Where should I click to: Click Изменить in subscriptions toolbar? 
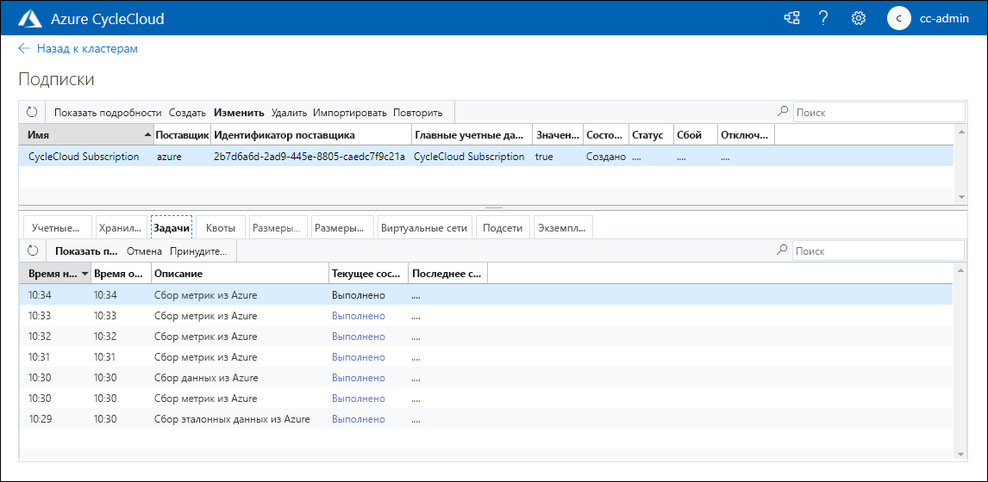[239, 113]
